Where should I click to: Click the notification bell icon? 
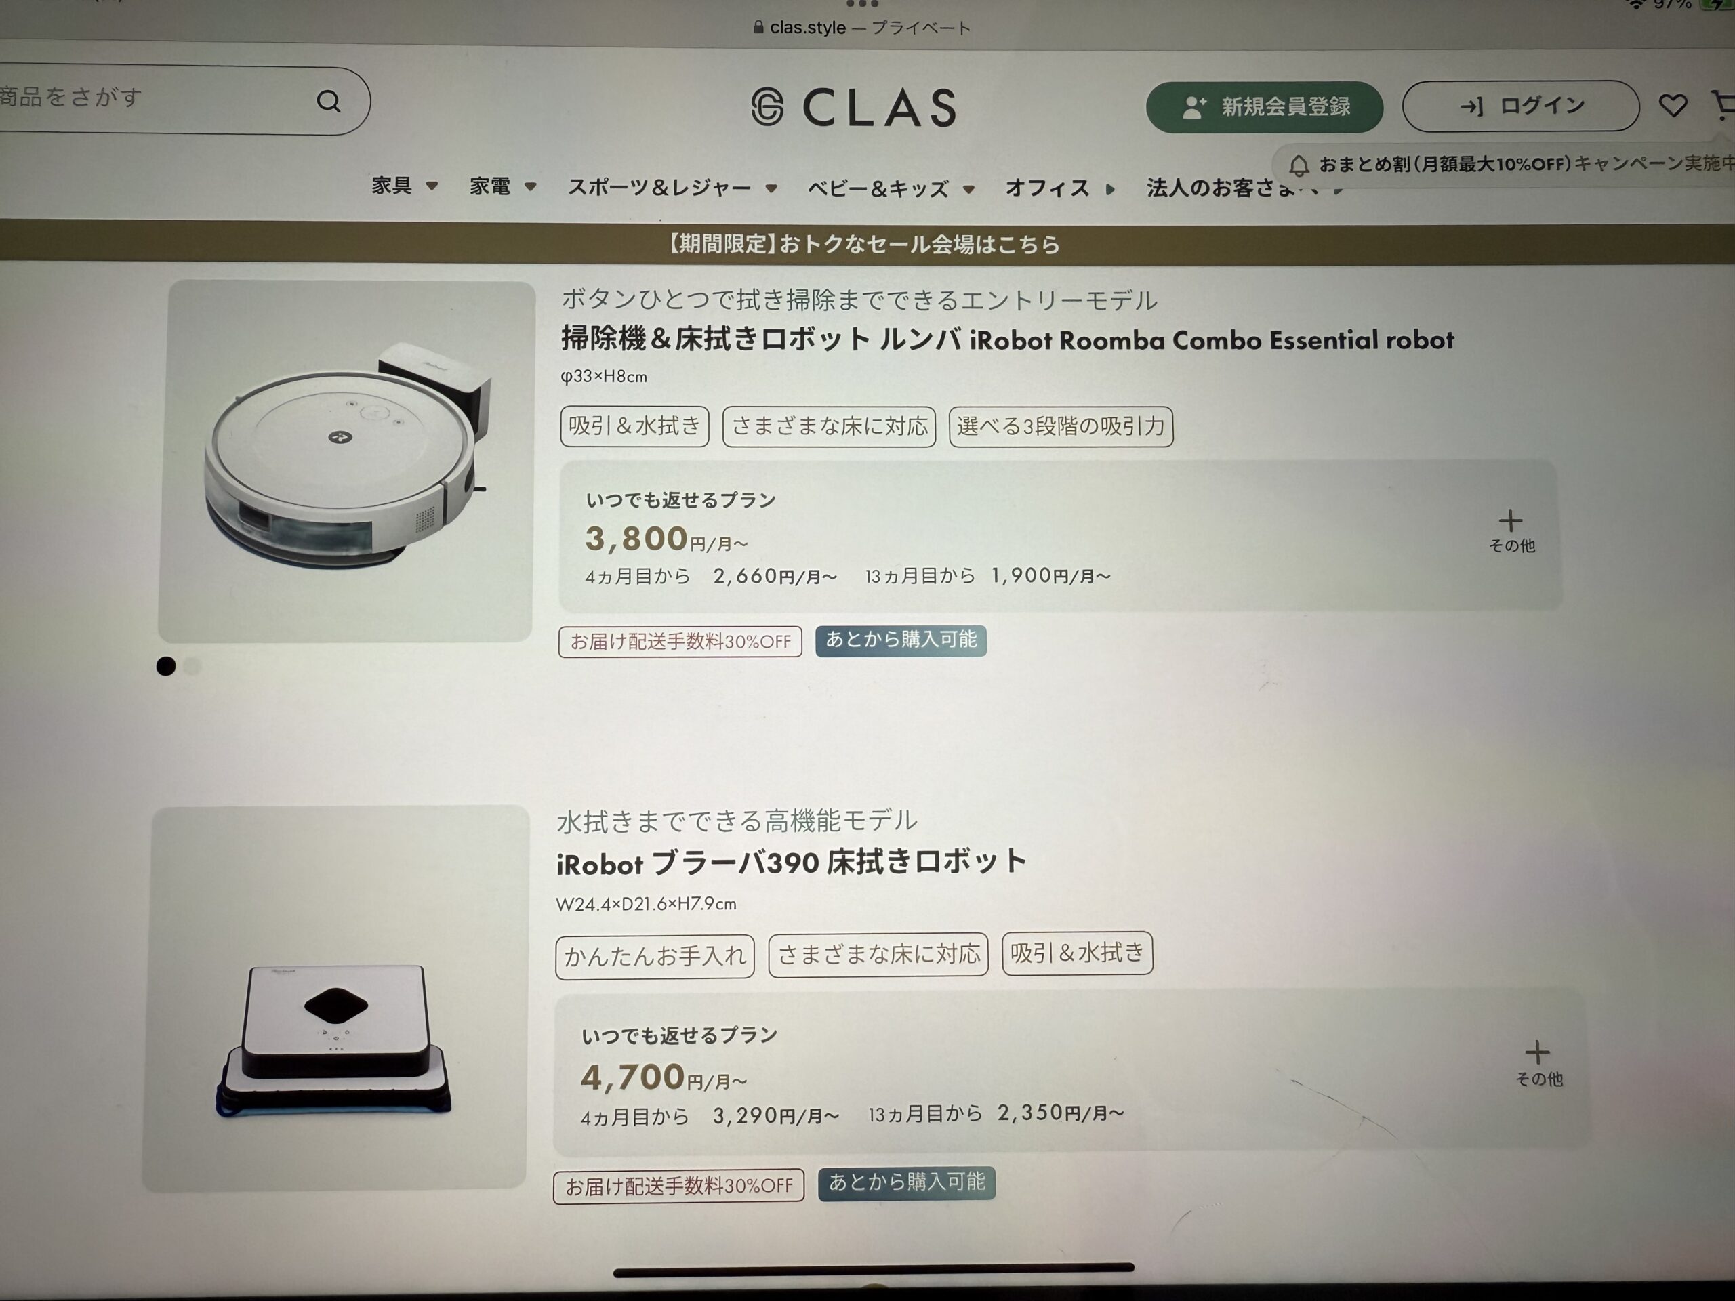click(1299, 165)
